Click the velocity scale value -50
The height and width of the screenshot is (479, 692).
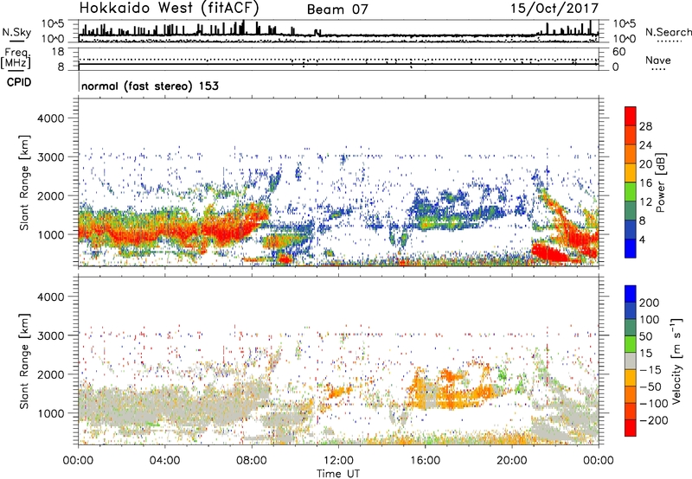[650, 386]
